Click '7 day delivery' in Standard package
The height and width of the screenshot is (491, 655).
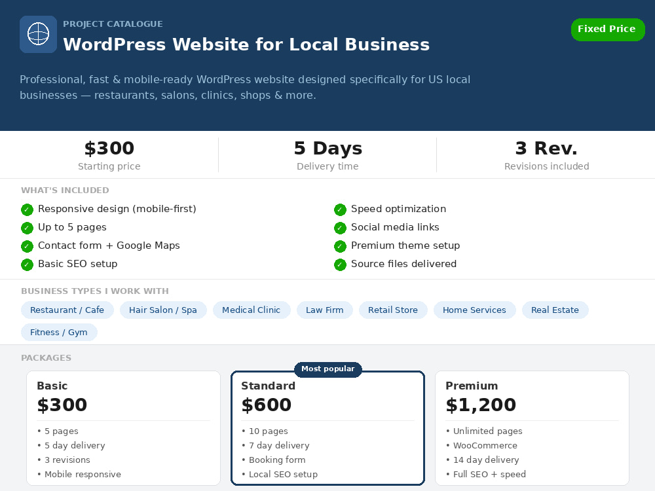[279, 445]
